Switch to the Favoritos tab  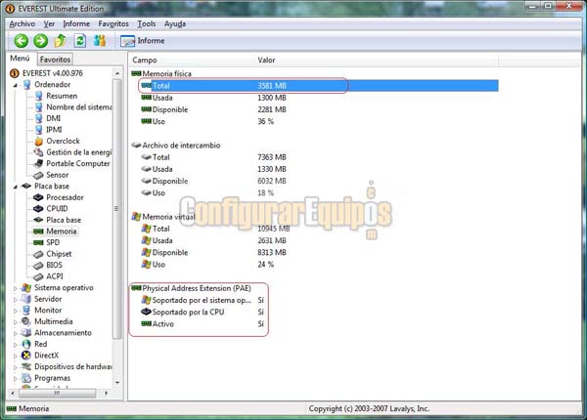pyautogui.click(x=55, y=59)
